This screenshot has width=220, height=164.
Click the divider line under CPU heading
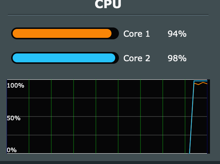(108, 15)
